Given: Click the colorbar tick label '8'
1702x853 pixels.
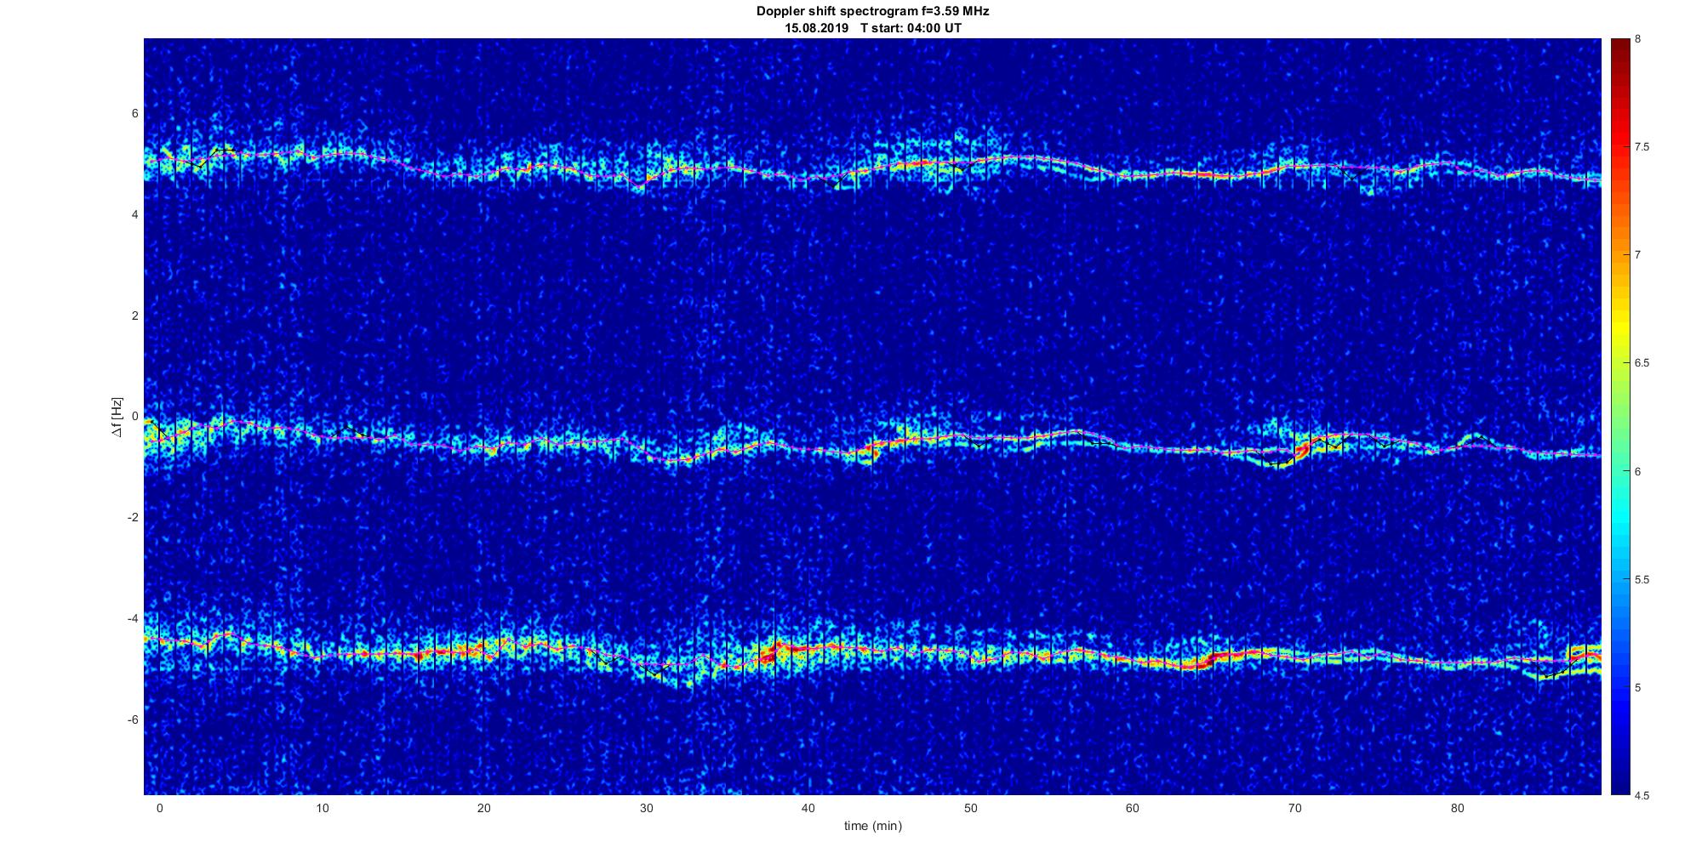Looking at the screenshot, I should coord(1638,39).
